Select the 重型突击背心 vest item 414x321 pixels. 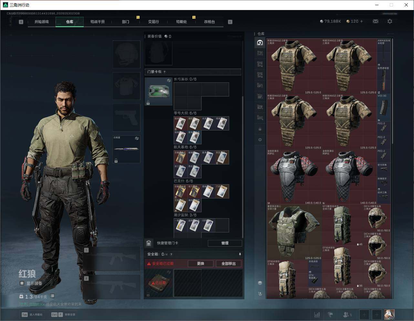(x=294, y=232)
